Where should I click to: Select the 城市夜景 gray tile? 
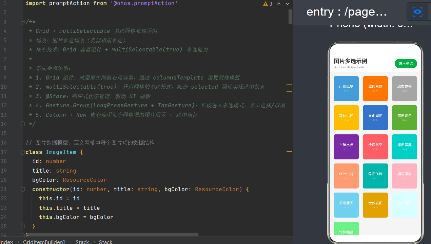click(405, 89)
